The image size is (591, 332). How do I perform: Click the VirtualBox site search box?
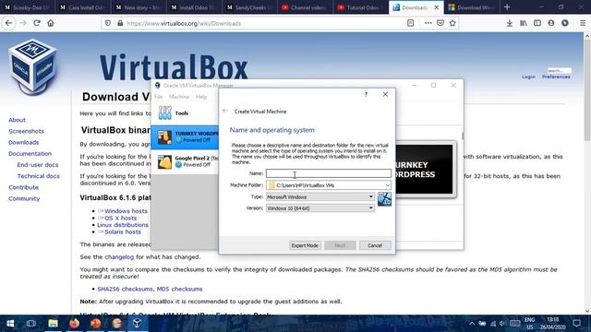coord(559,70)
